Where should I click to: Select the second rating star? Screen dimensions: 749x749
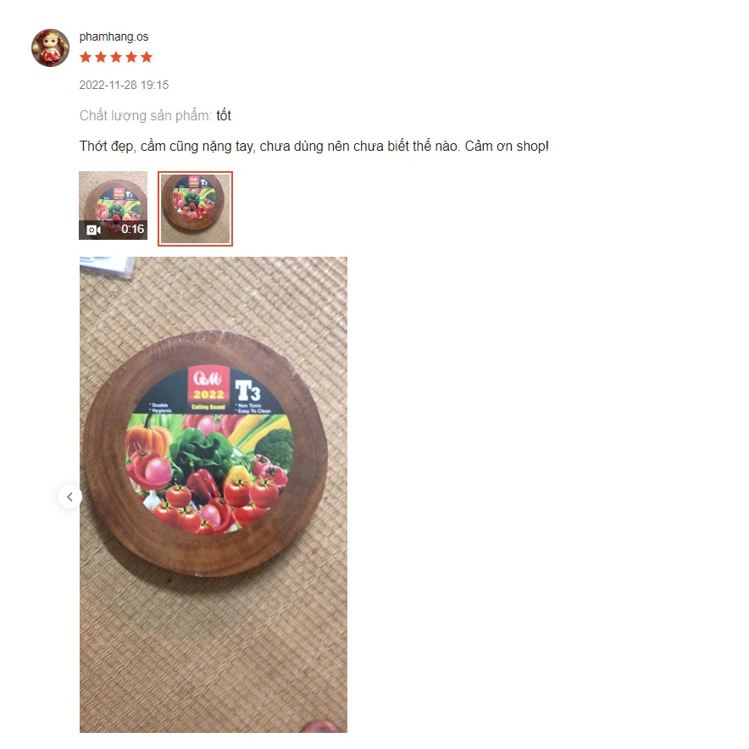point(101,58)
